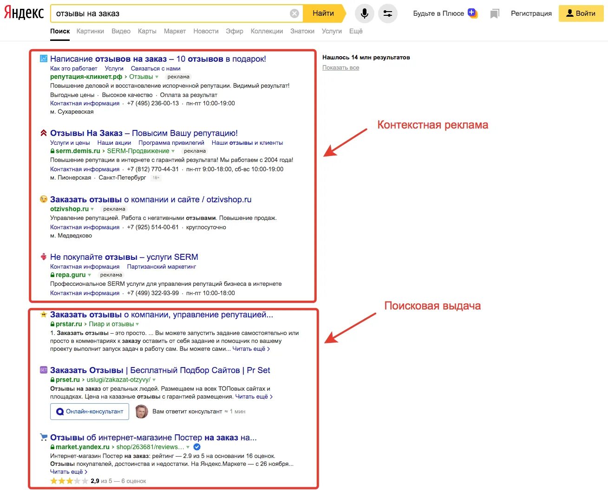Expand dropdown arrow next to SERM-Продвижение

click(x=173, y=151)
